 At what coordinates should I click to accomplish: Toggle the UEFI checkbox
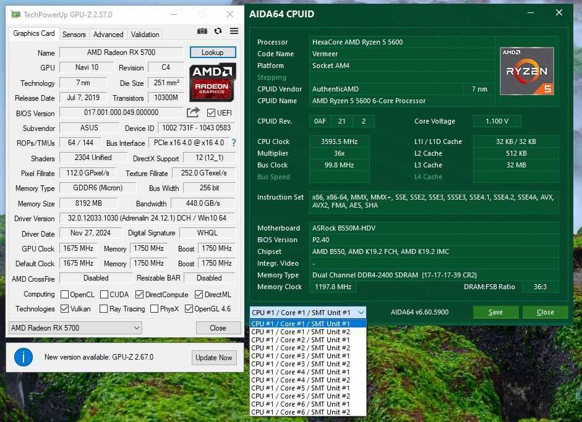pos(211,112)
